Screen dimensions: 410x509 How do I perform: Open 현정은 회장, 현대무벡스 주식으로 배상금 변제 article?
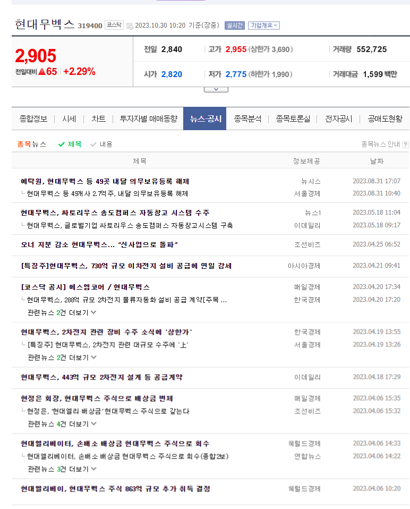(x=97, y=398)
